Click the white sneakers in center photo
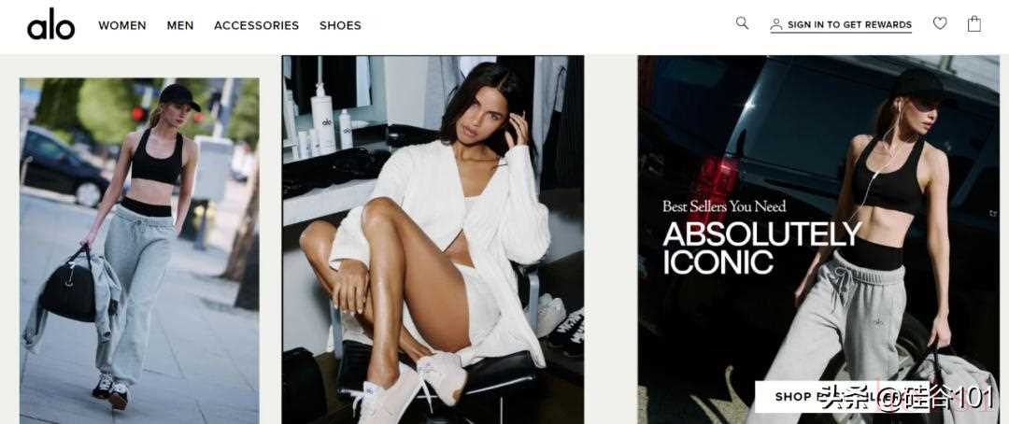1009x424 pixels. coord(412,384)
